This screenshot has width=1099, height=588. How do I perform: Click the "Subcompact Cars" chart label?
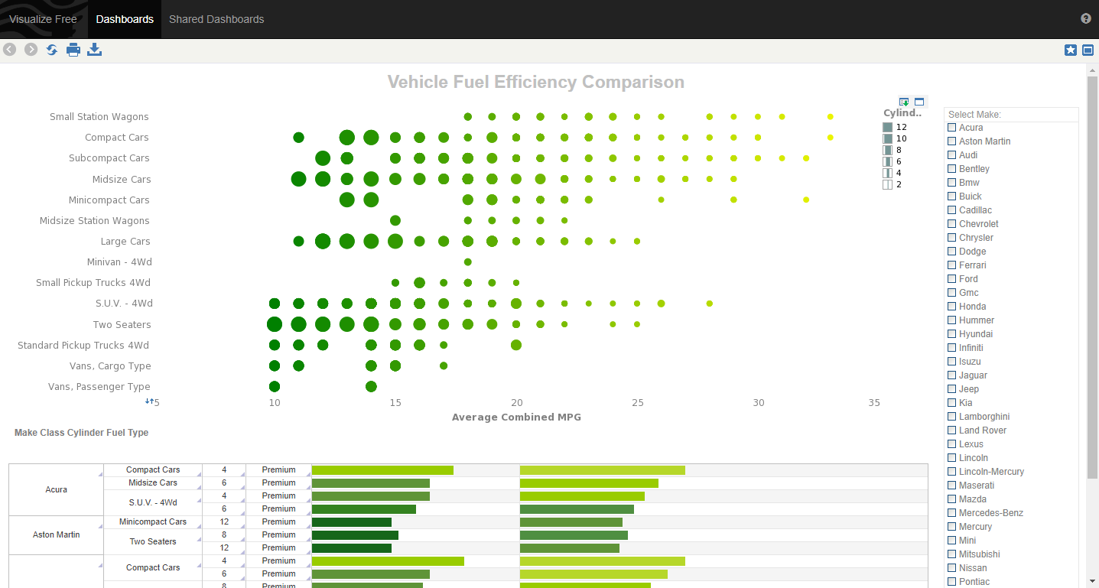[x=109, y=158]
